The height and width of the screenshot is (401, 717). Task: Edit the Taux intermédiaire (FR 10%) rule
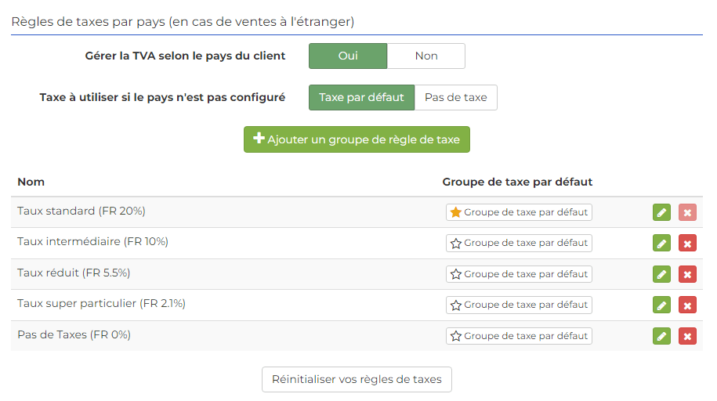[661, 244]
